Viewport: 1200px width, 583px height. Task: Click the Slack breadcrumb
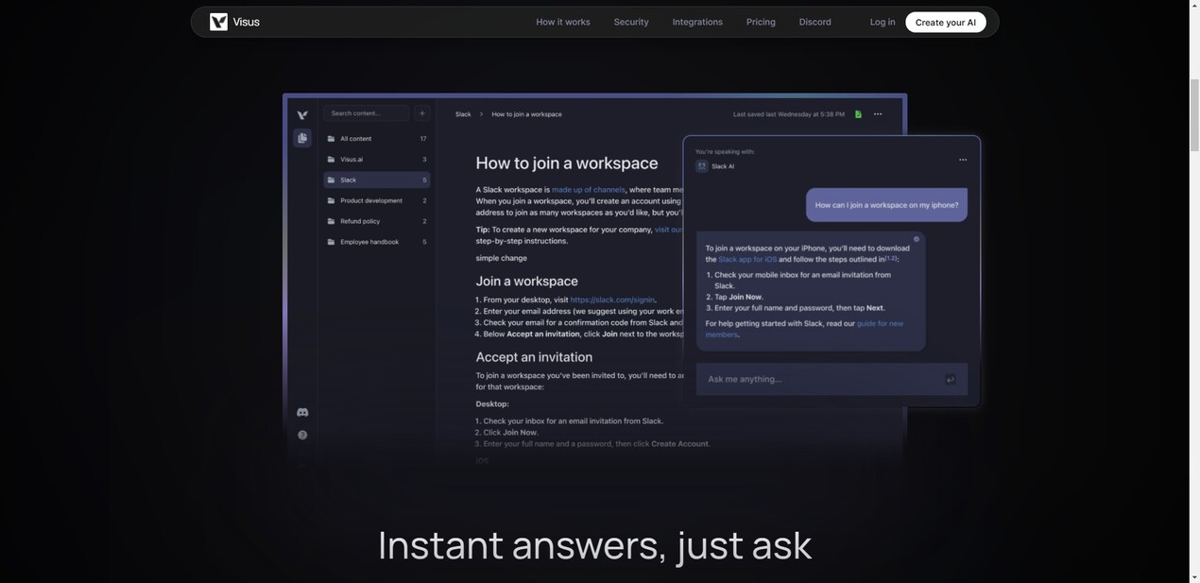tap(463, 114)
